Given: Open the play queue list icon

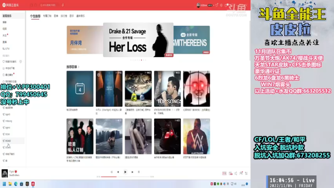Looking at the screenshot, I should (x=246, y=173).
